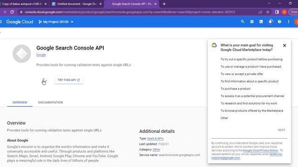The height and width of the screenshot is (167, 298).
Task: Select the OVERVIEW tab
Action: (20, 103)
